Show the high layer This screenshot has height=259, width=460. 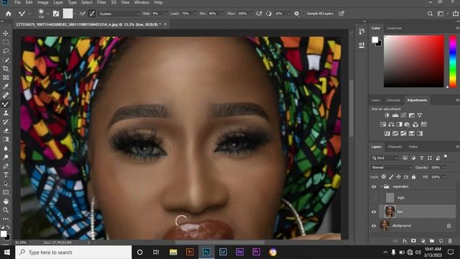click(x=374, y=198)
